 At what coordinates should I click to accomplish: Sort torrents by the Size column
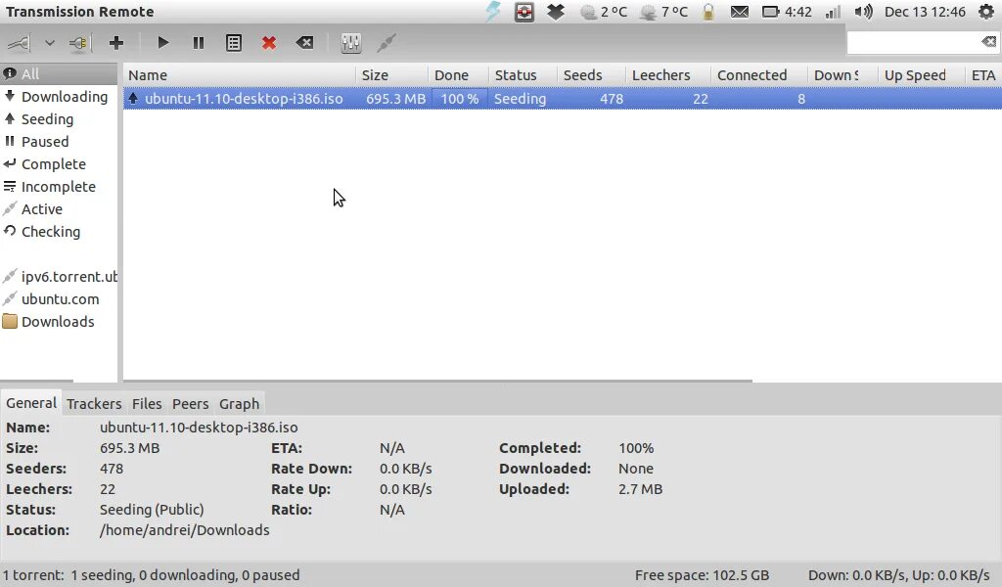pos(375,74)
